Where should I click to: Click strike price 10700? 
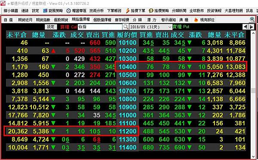[128, 91]
